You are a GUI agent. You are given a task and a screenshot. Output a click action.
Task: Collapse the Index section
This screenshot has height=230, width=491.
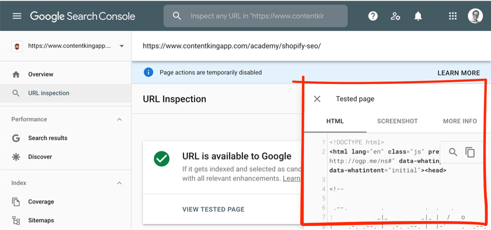[x=119, y=183]
